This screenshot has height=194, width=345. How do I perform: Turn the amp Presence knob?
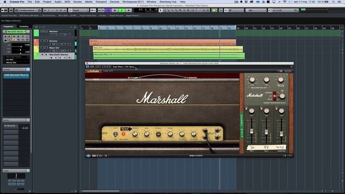pos(135,134)
